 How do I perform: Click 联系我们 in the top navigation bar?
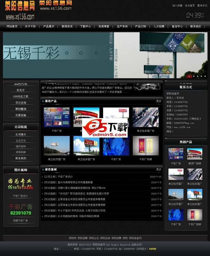click(x=196, y=27)
